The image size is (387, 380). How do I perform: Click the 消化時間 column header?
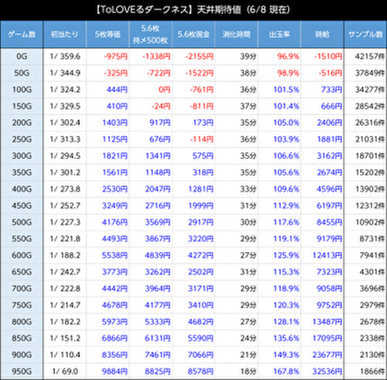[236, 34]
